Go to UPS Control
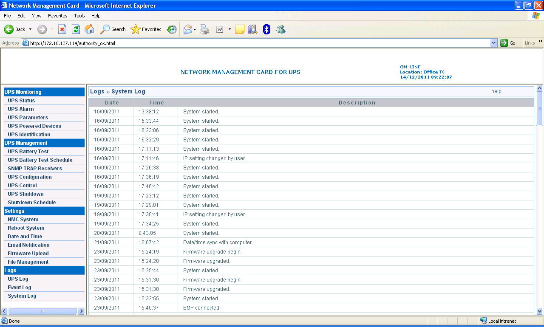544x327 pixels. click(x=22, y=186)
